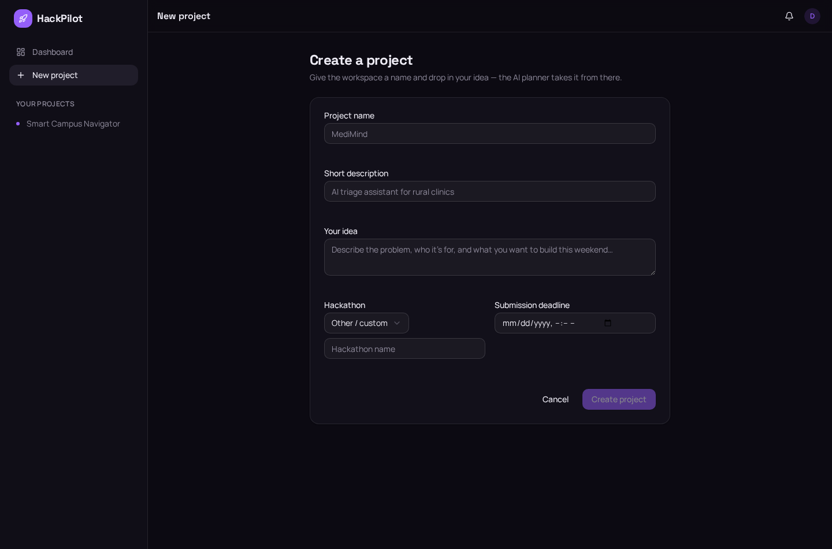832x549 pixels.
Task: Open notifications via the bell icon
Action: [789, 16]
